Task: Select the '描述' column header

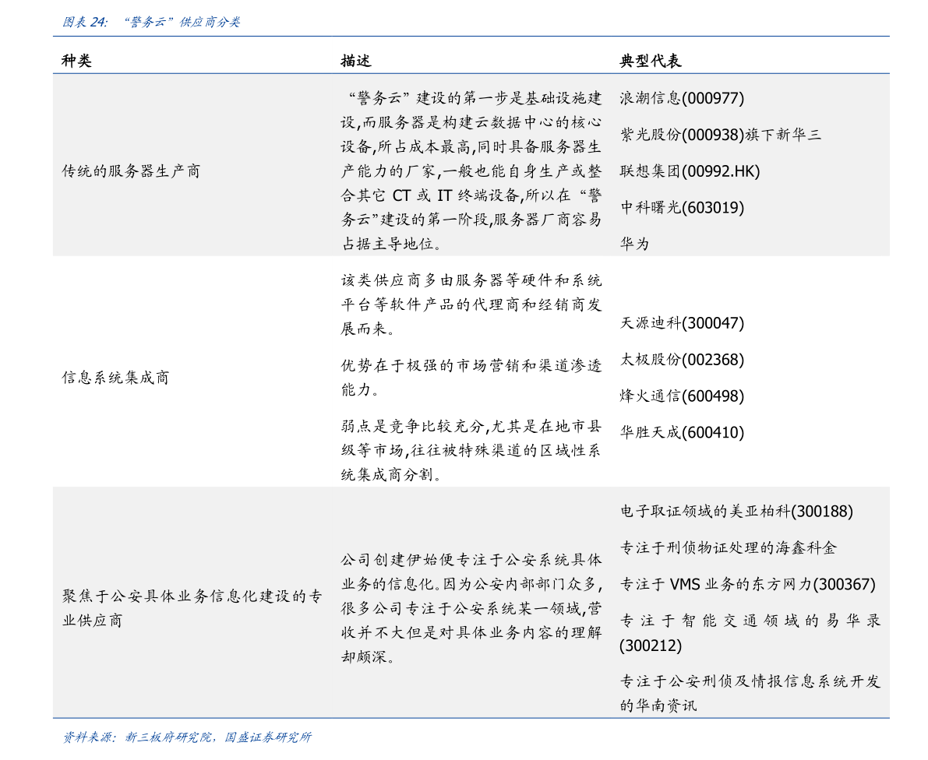Action: [355, 61]
